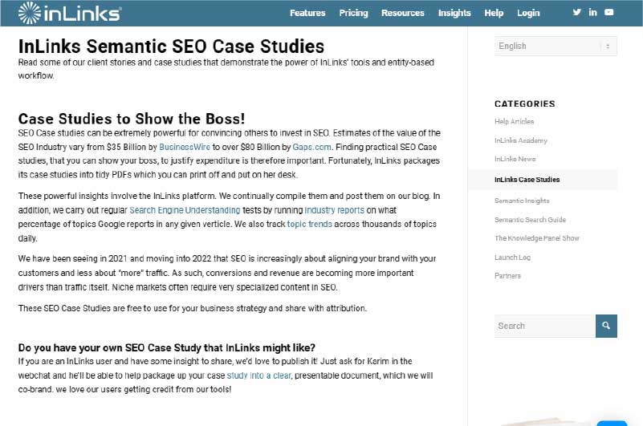643x426 pixels.
Task: Open the Help menu item
Action: (494, 13)
